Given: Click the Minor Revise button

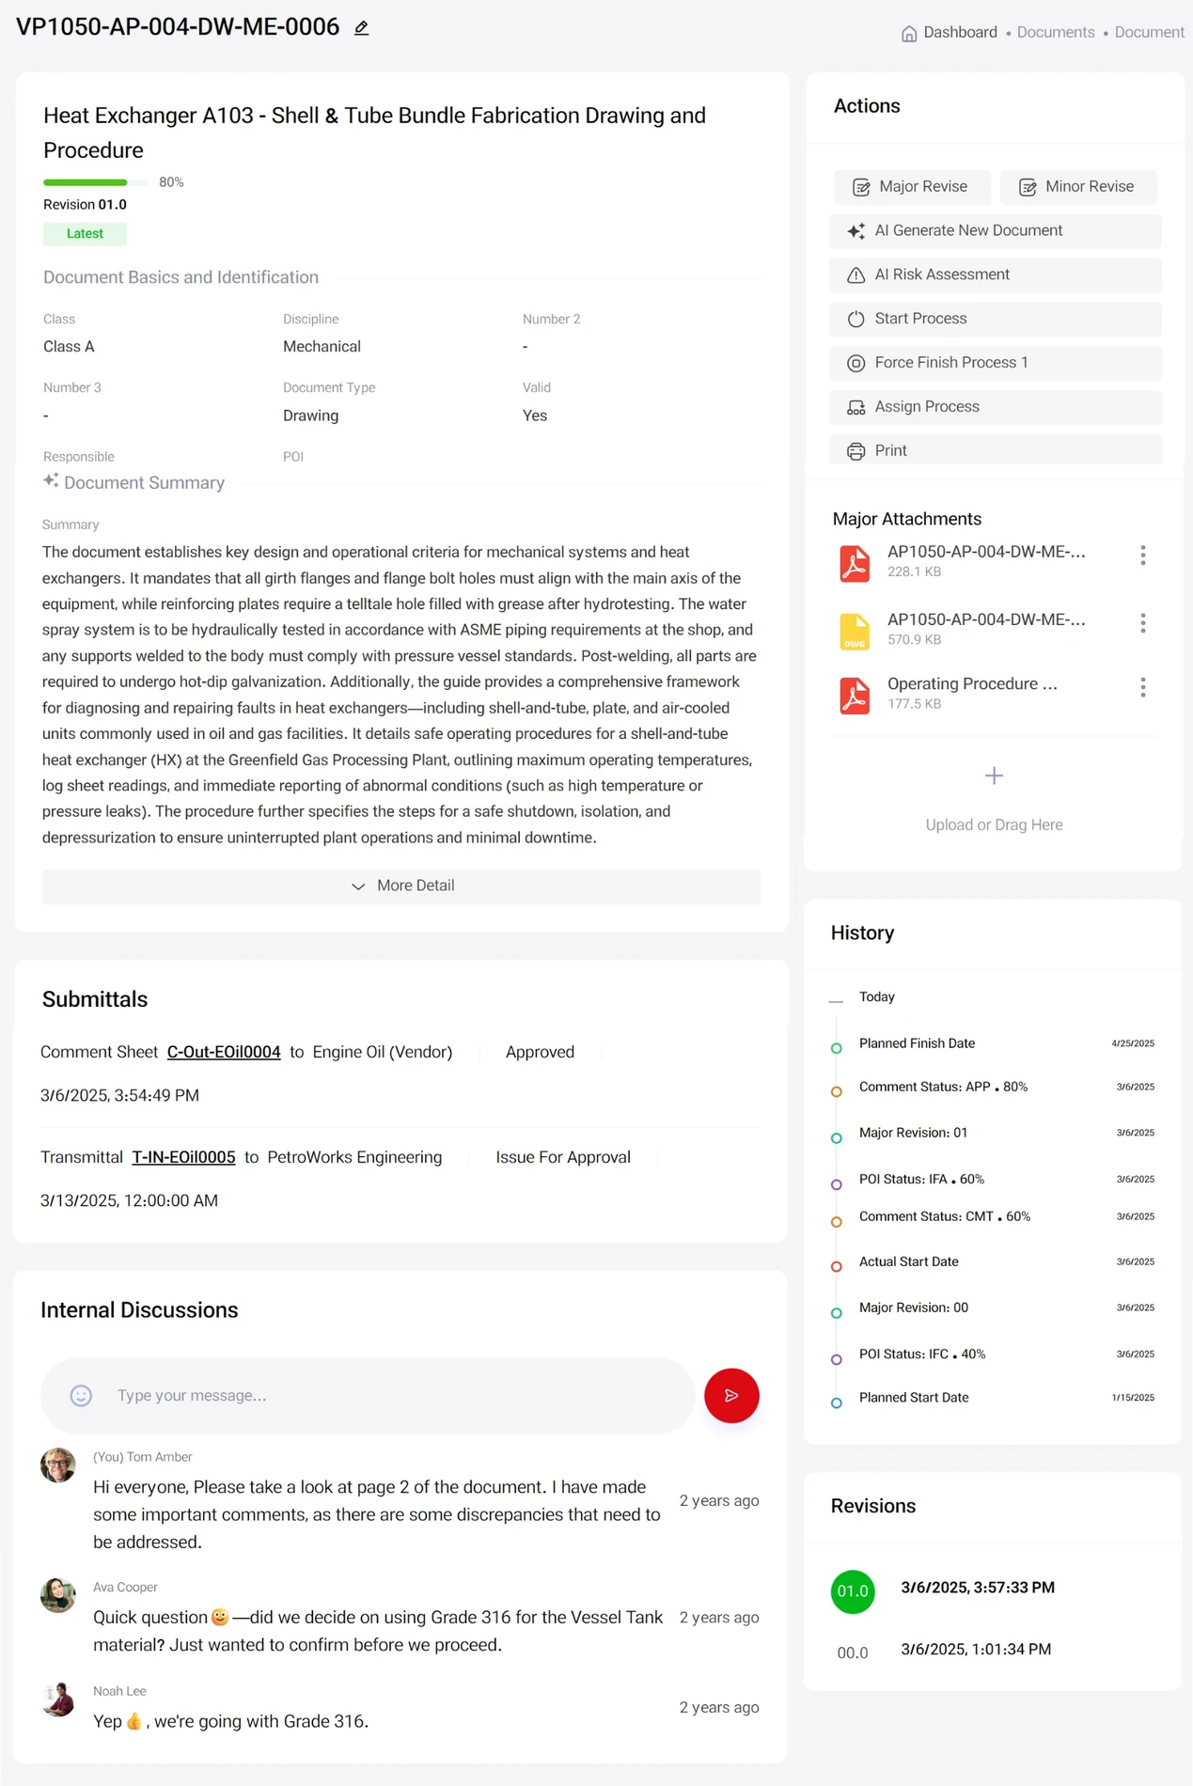Looking at the screenshot, I should [1078, 187].
